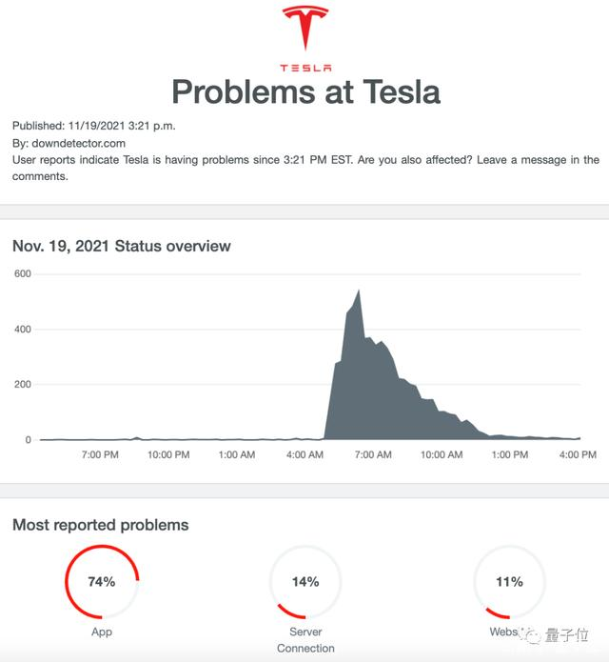Click the TESLA wordmark under the logo
Image resolution: width=609 pixels, height=662 pixels.
coord(305,68)
